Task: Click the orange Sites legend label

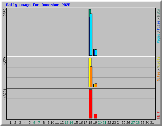Action: (159, 76)
